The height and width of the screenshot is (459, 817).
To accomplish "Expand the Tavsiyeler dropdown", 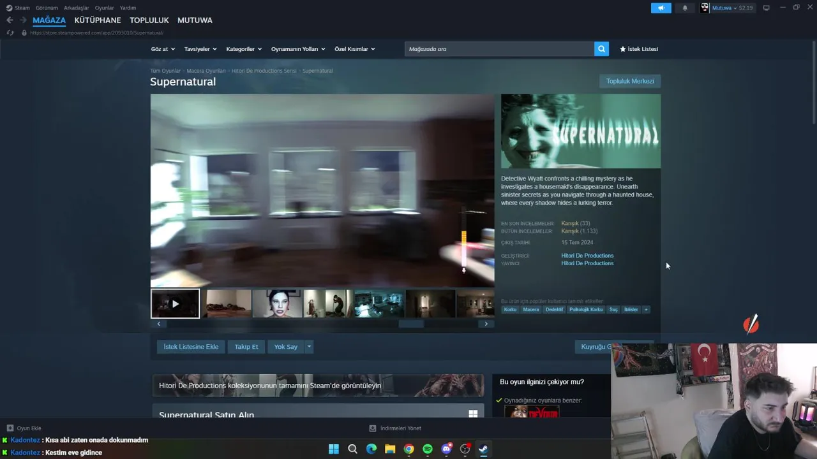I will click(200, 49).
